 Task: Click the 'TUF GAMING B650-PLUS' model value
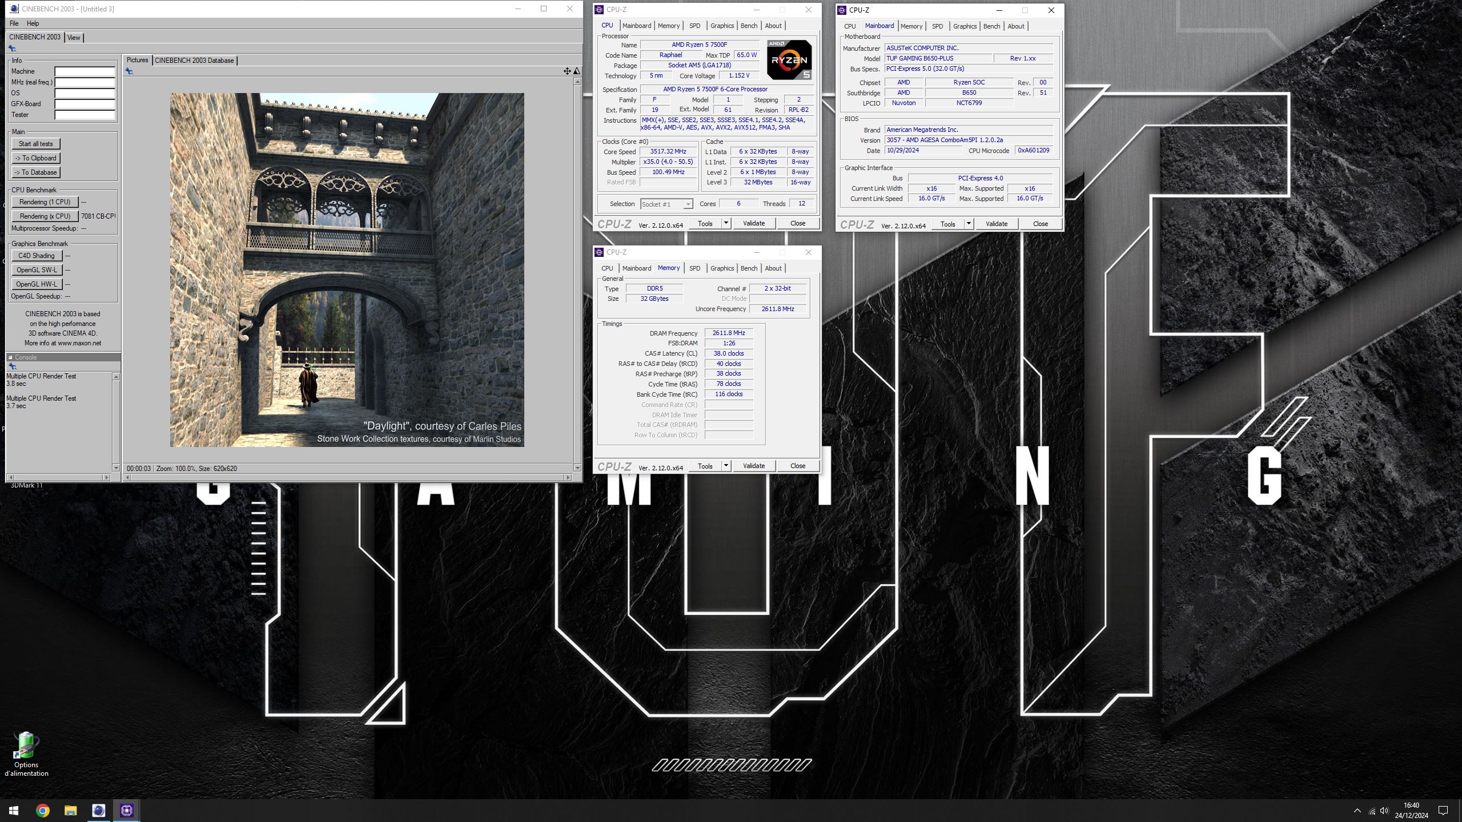(x=938, y=58)
